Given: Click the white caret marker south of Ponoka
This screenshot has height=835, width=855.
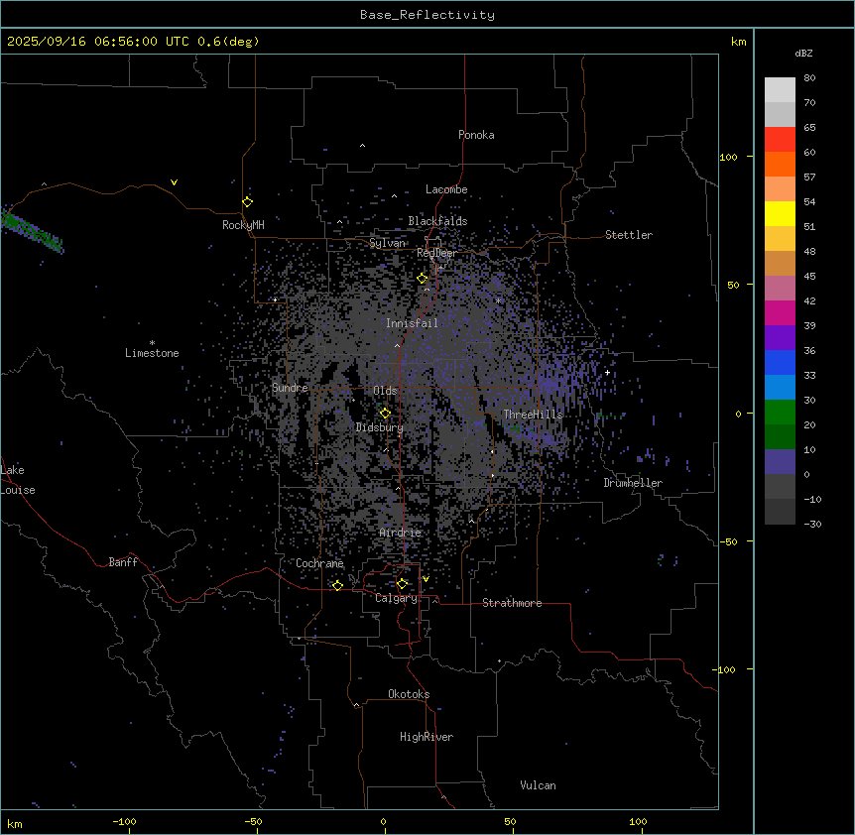Looking at the screenshot, I should pos(363,146).
